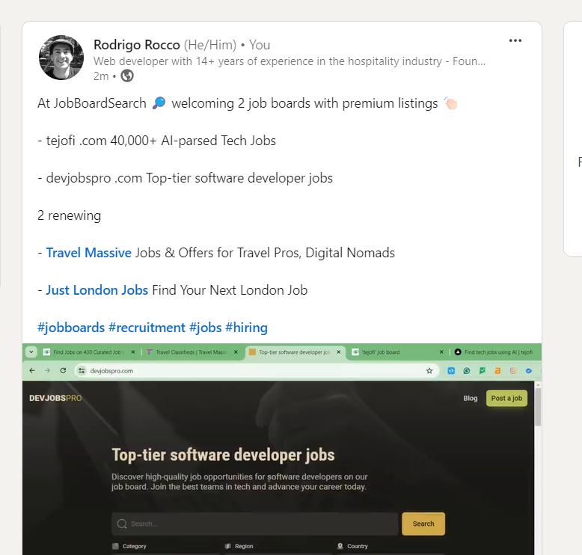The height and width of the screenshot is (555, 582).
Task: Close the Top-tier software developer jobs tab
Action: pos(339,352)
